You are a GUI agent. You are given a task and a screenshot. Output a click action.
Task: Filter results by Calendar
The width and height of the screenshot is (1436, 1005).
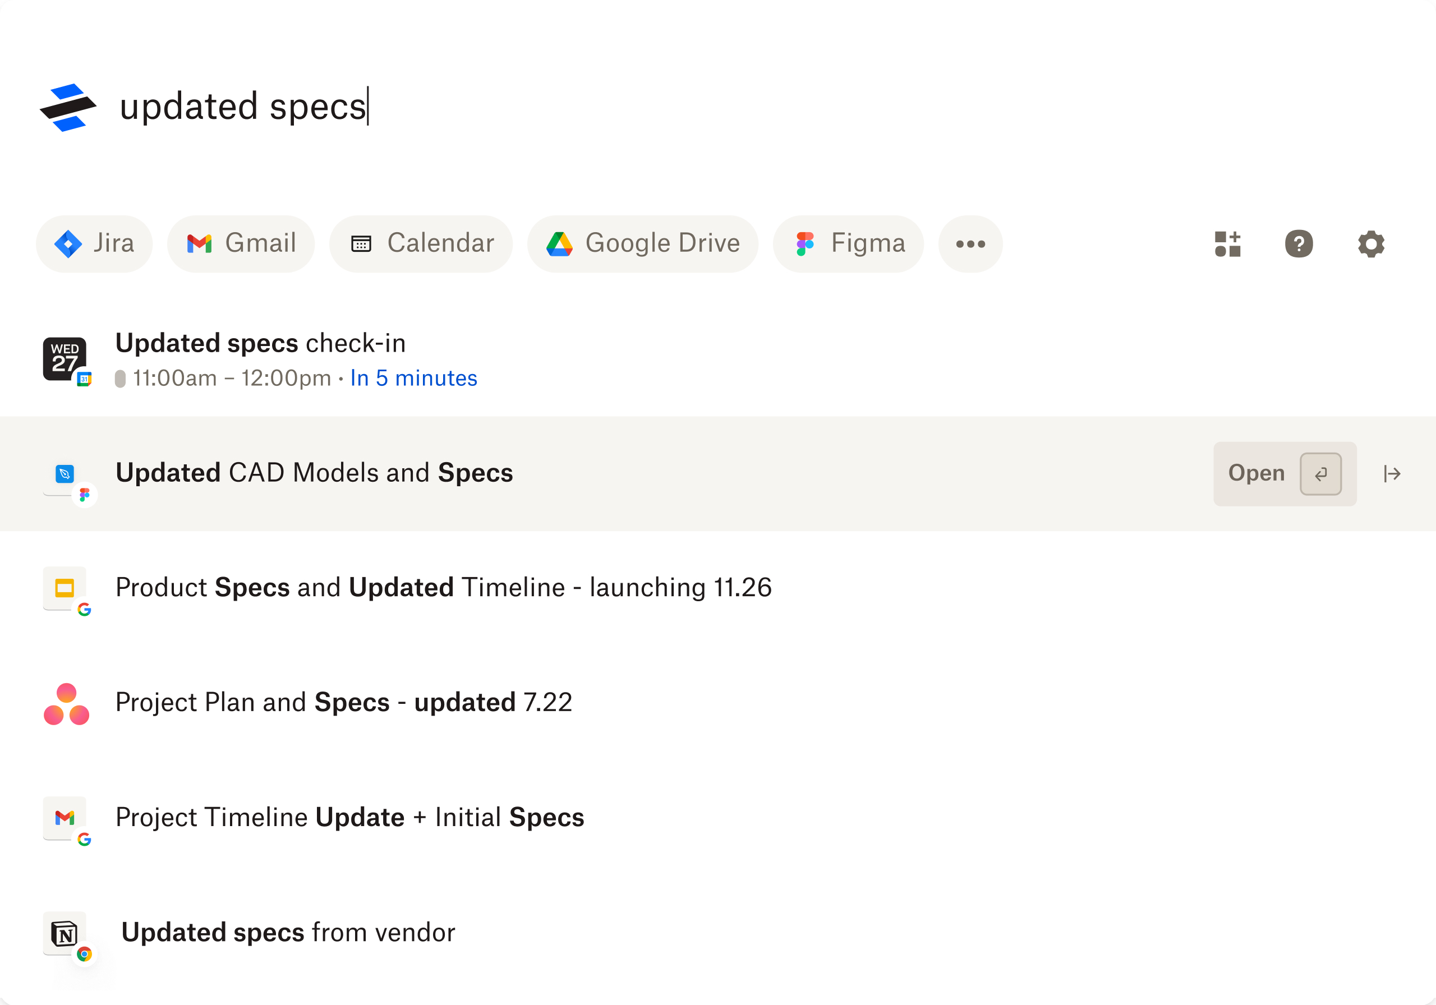(x=421, y=244)
